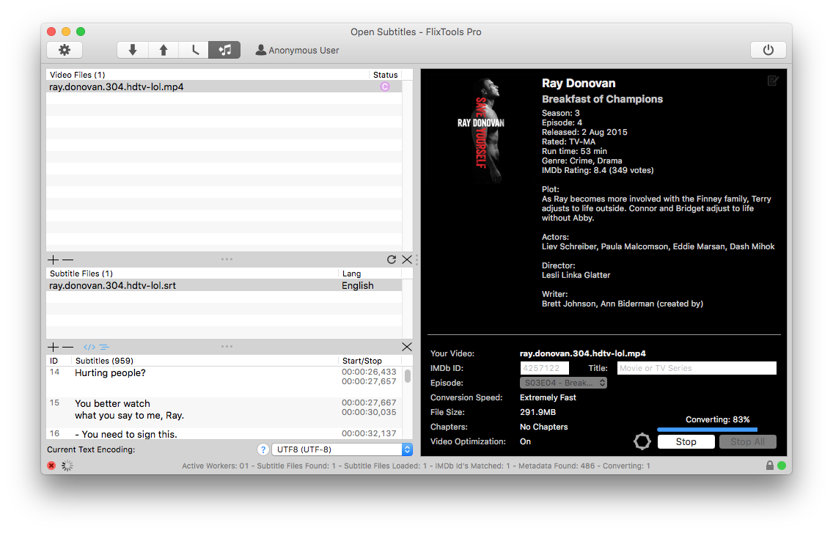Click the Stop button
This screenshot has width=833, height=533.
click(686, 441)
